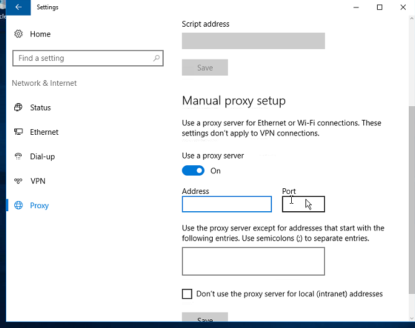Click the proxy Address field
Screen dimensions: 415x328
pyautogui.click(x=227, y=204)
